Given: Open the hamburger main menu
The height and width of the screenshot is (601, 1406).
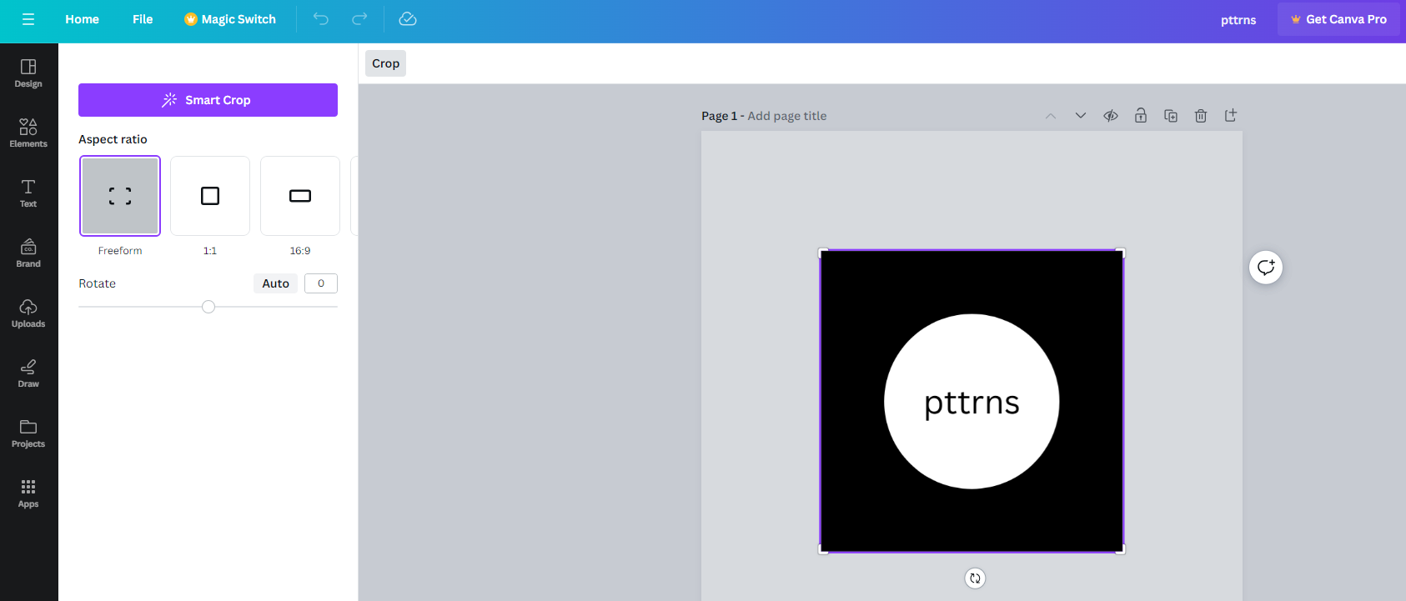Looking at the screenshot, I should (x=28, y=19).
